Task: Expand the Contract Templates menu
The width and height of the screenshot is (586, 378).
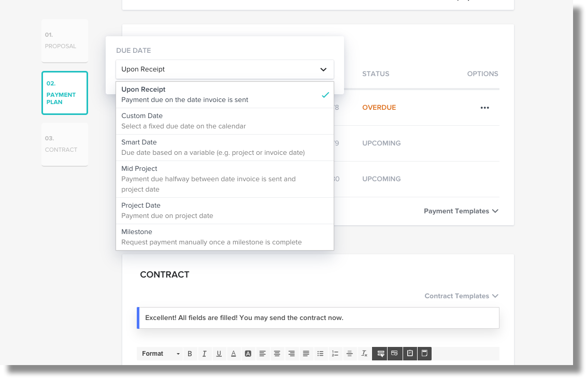Action: [x=461, y=296]
